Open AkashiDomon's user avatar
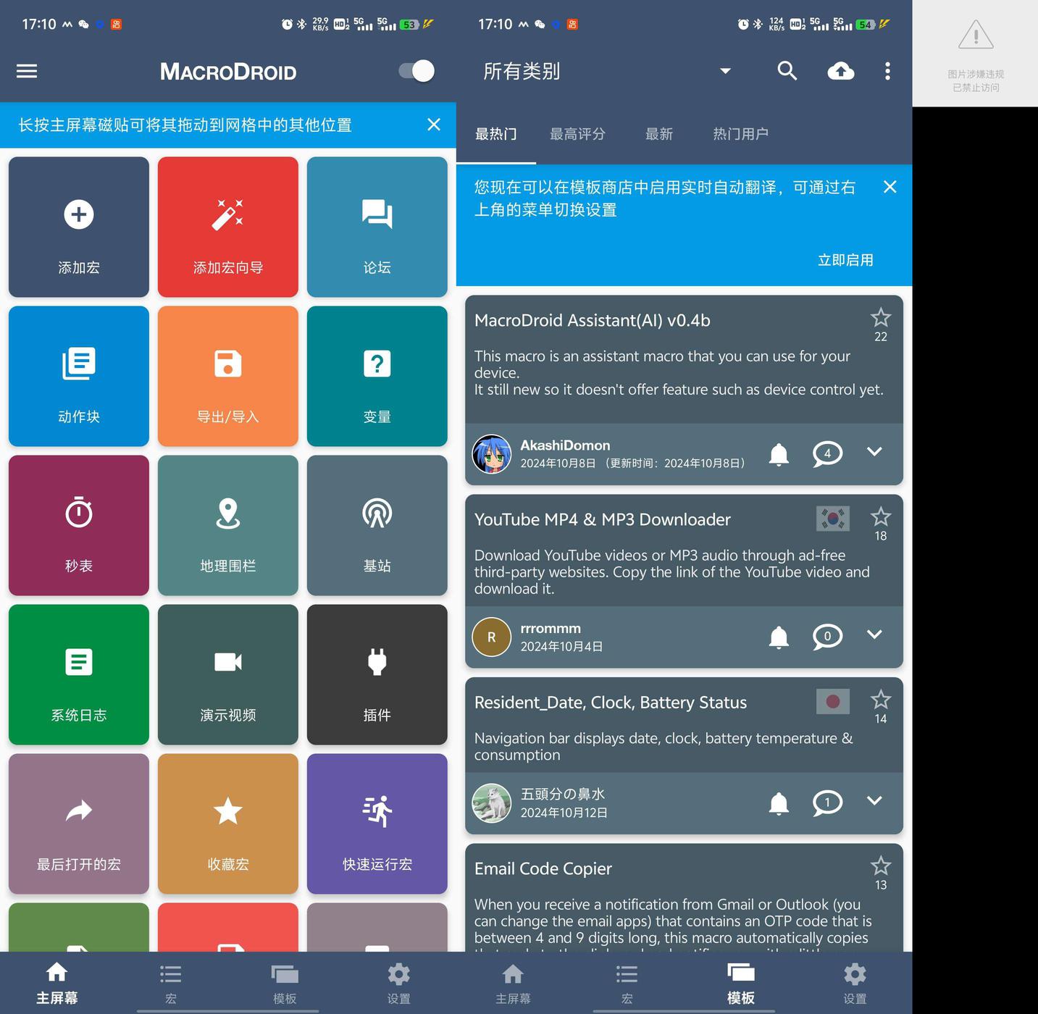 [x=492, y=454]
